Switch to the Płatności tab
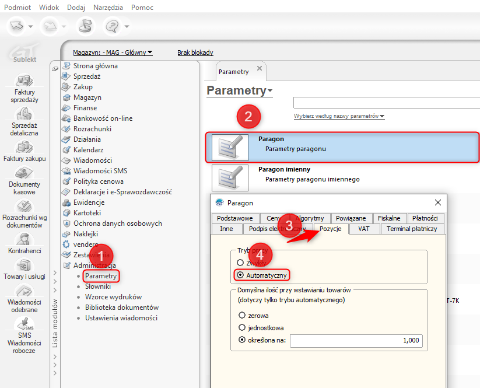The height and width of the screenshot is (388, 480). 425,218
